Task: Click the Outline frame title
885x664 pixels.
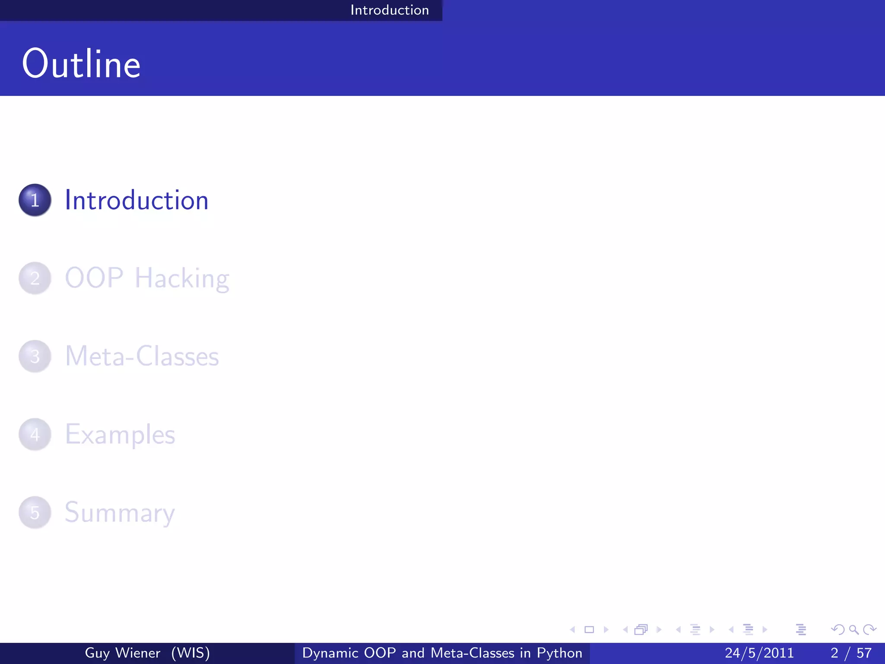Action: click(81, 64)
